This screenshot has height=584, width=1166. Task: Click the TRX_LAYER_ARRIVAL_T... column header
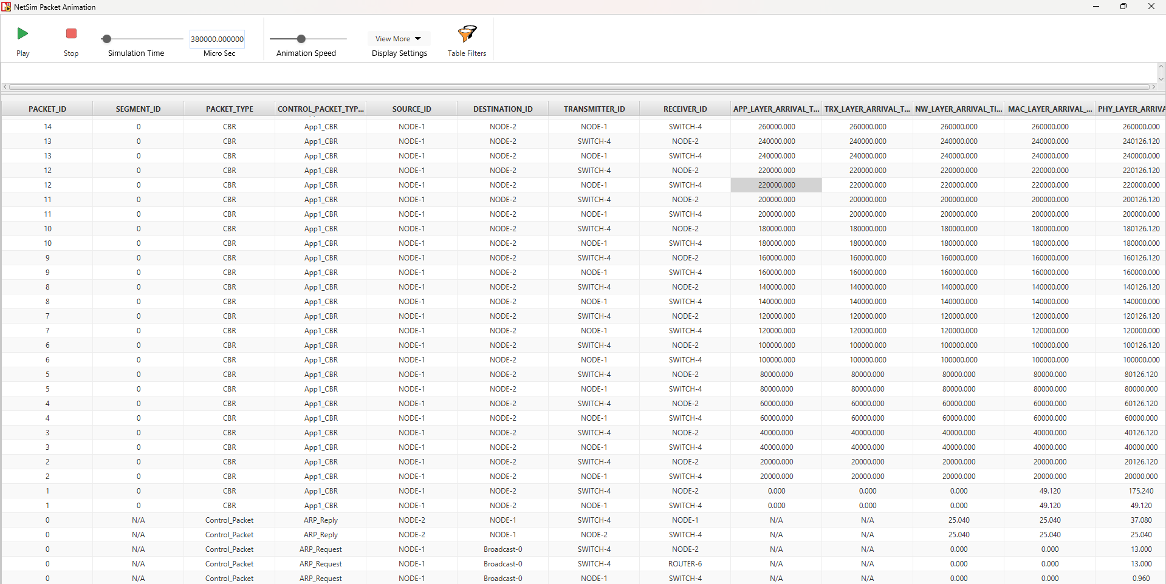[x=868, y=109]
